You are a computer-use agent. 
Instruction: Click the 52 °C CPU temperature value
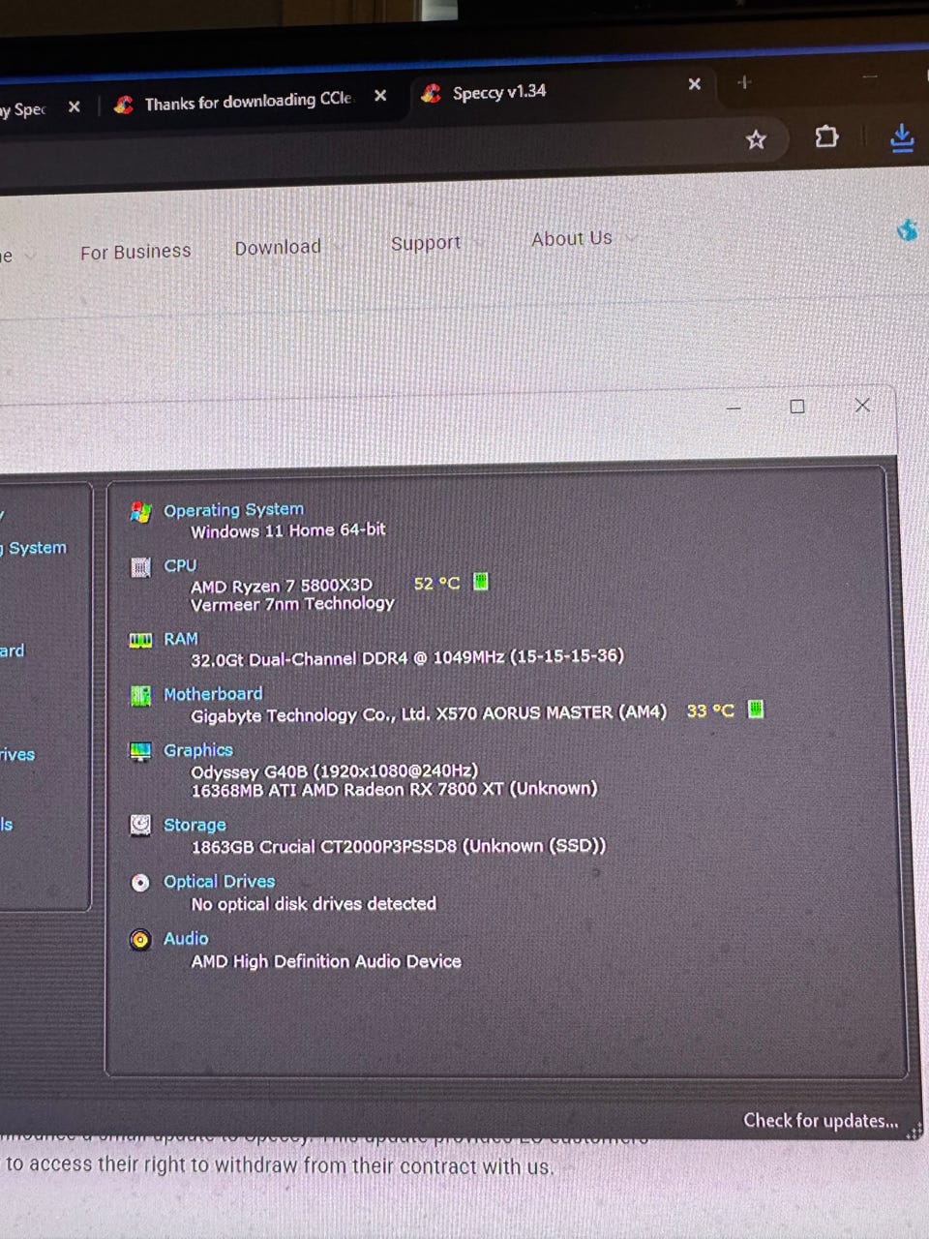[x=436, y=584]
